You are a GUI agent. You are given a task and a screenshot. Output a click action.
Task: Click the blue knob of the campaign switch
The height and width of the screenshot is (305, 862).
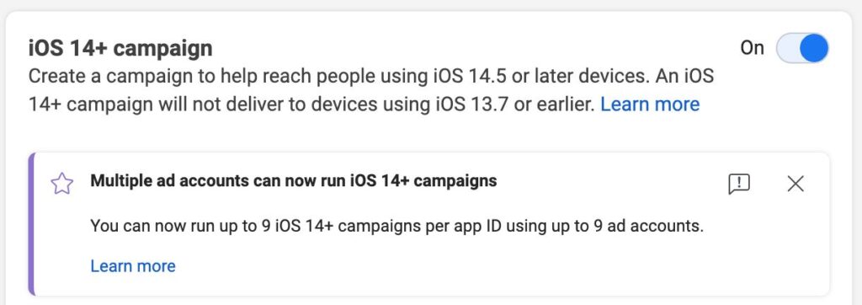(x=814, y=49)
